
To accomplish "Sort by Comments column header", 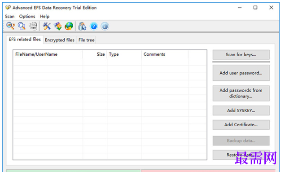I will click(165, 54).
